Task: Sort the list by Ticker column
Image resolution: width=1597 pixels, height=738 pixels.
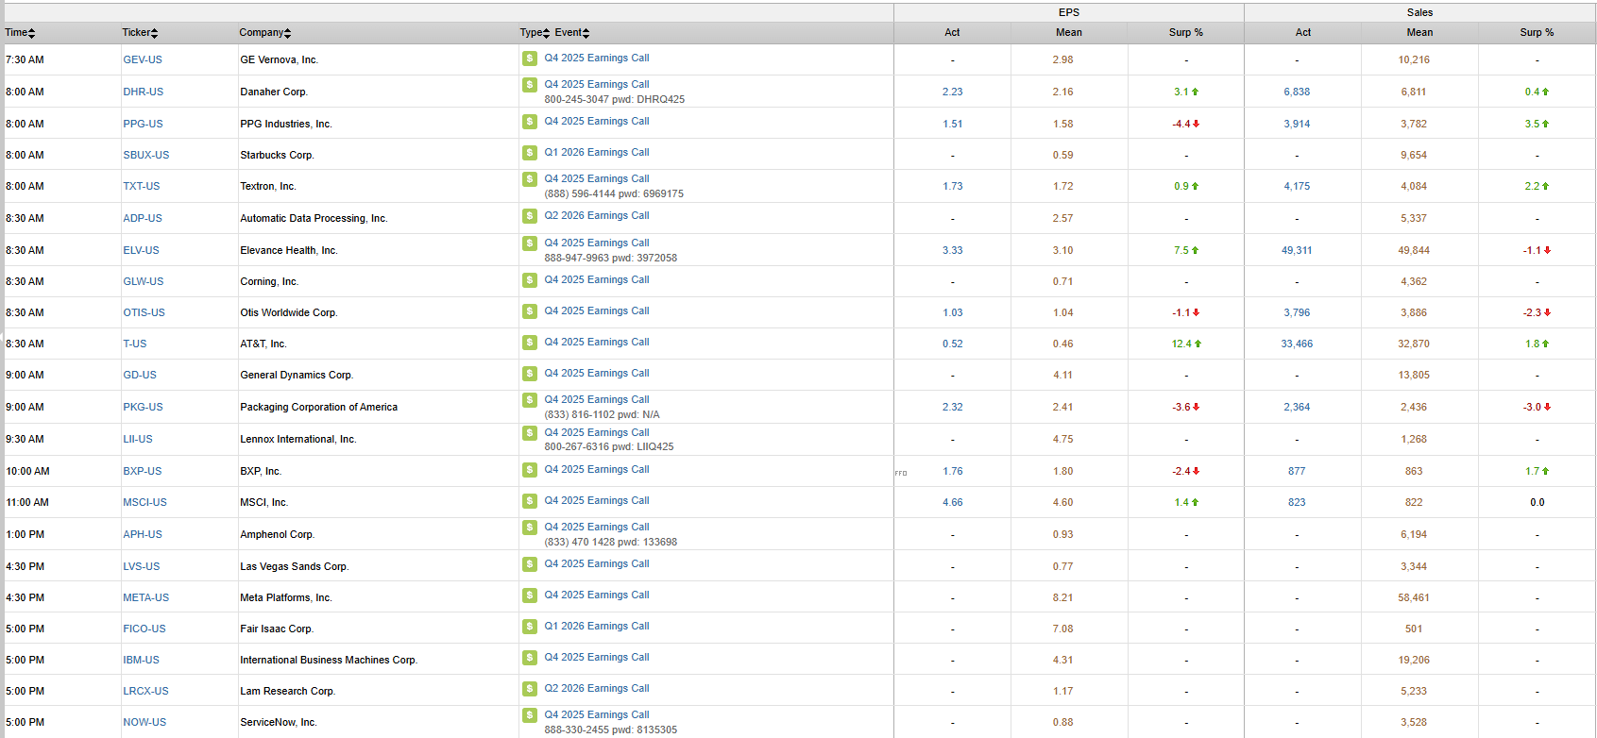Action: (140, 33)
